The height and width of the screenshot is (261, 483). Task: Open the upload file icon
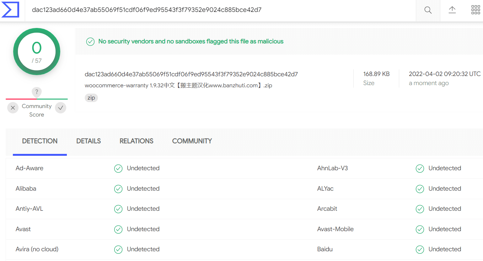pyautogui.click(x=452, y=10)
